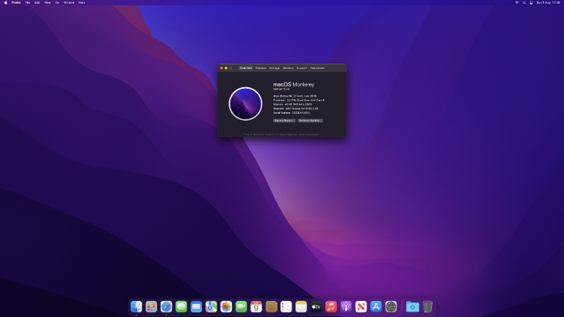Screen dimensions: 564x317
Task: Switch to the Displays tab
Action: coord(261,68)
